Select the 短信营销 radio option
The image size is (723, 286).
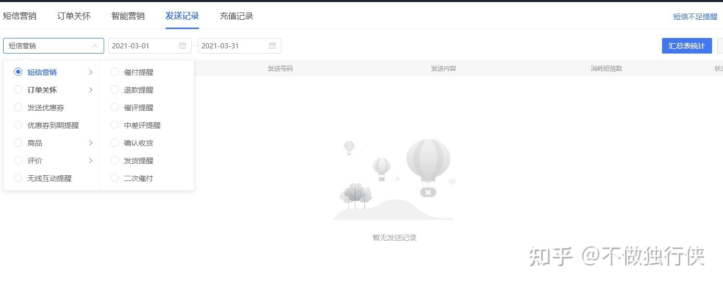coord(18,72)
